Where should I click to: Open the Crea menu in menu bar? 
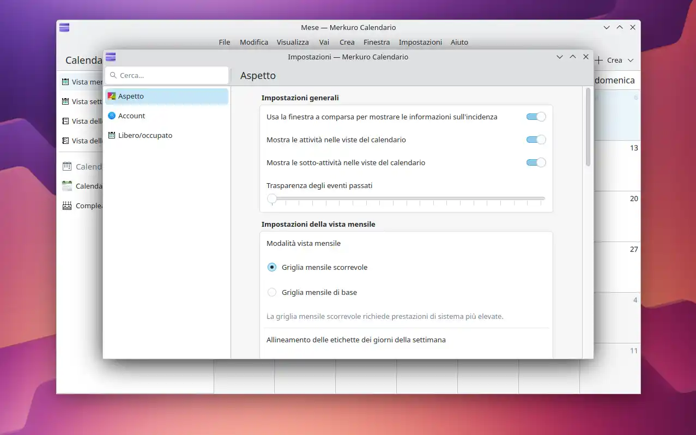347,42
